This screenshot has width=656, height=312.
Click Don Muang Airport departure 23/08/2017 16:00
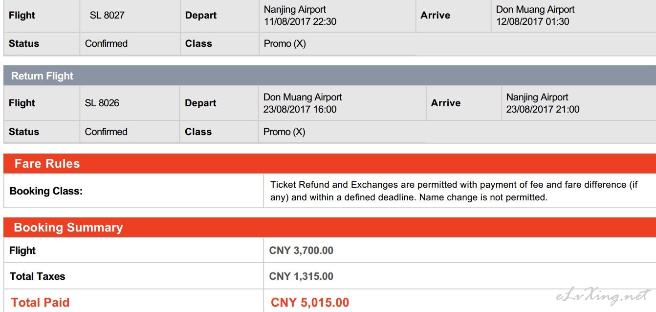[x=303, y=103]
